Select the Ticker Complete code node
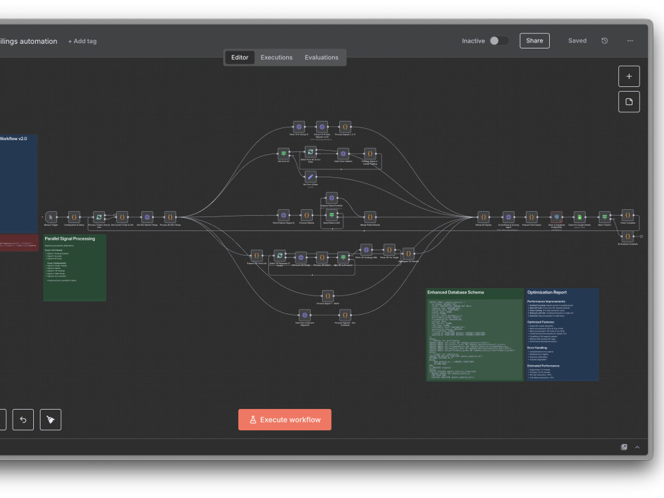 pyautogui.click(x=627, y=215)
